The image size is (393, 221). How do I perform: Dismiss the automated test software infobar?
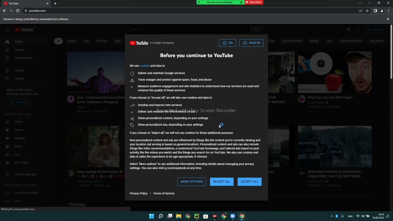click(x=388, y=19)
